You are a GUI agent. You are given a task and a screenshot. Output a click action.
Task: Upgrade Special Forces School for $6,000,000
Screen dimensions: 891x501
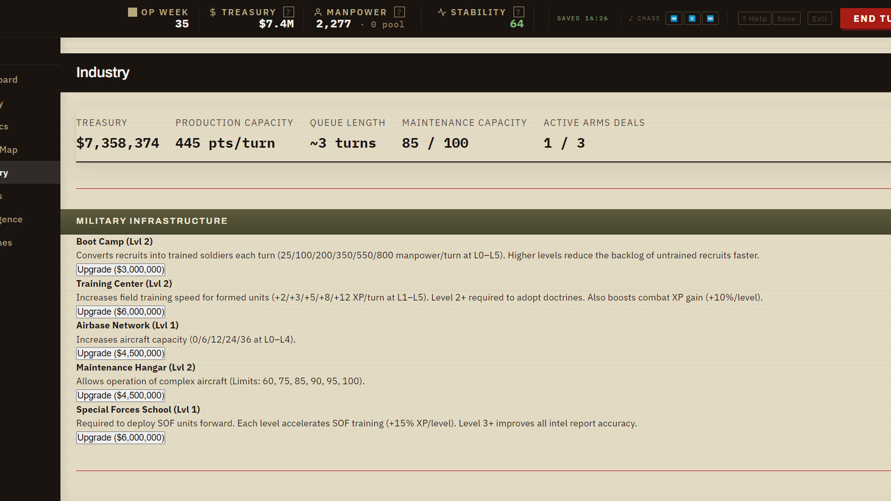click(121, 438)
